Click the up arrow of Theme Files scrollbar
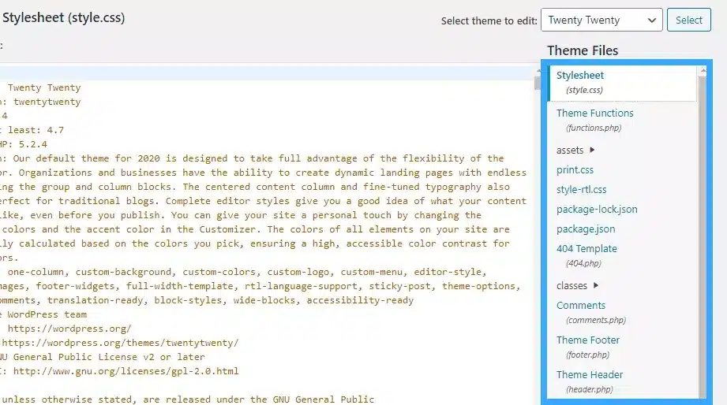Image resolution: width=727 pixels, height=405 pixels. (703, 71)
